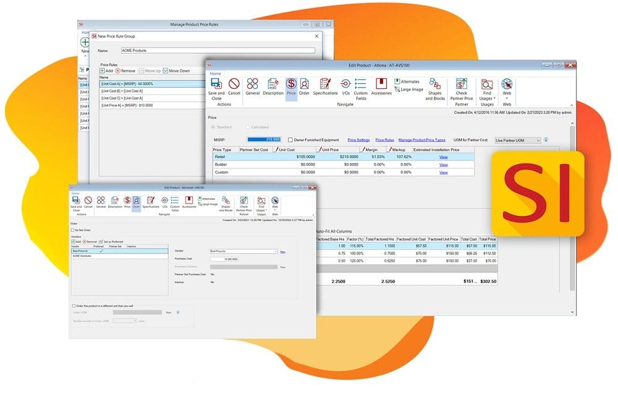Click General icon in Mcintosh product window
The height and width of the screenshot is (401, 618).
[101, 202]
